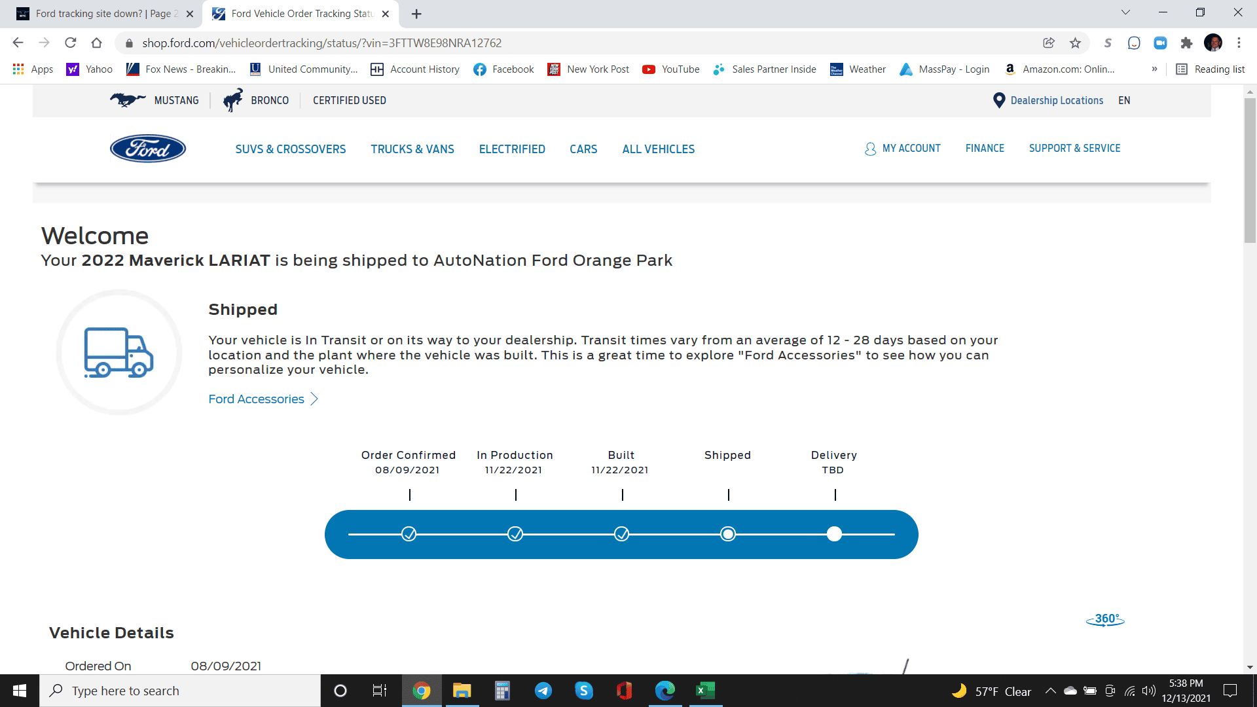The width and height of the screenshot is (1257, 707).
Task: Open the Finance menu
Action: click(985, 149)
